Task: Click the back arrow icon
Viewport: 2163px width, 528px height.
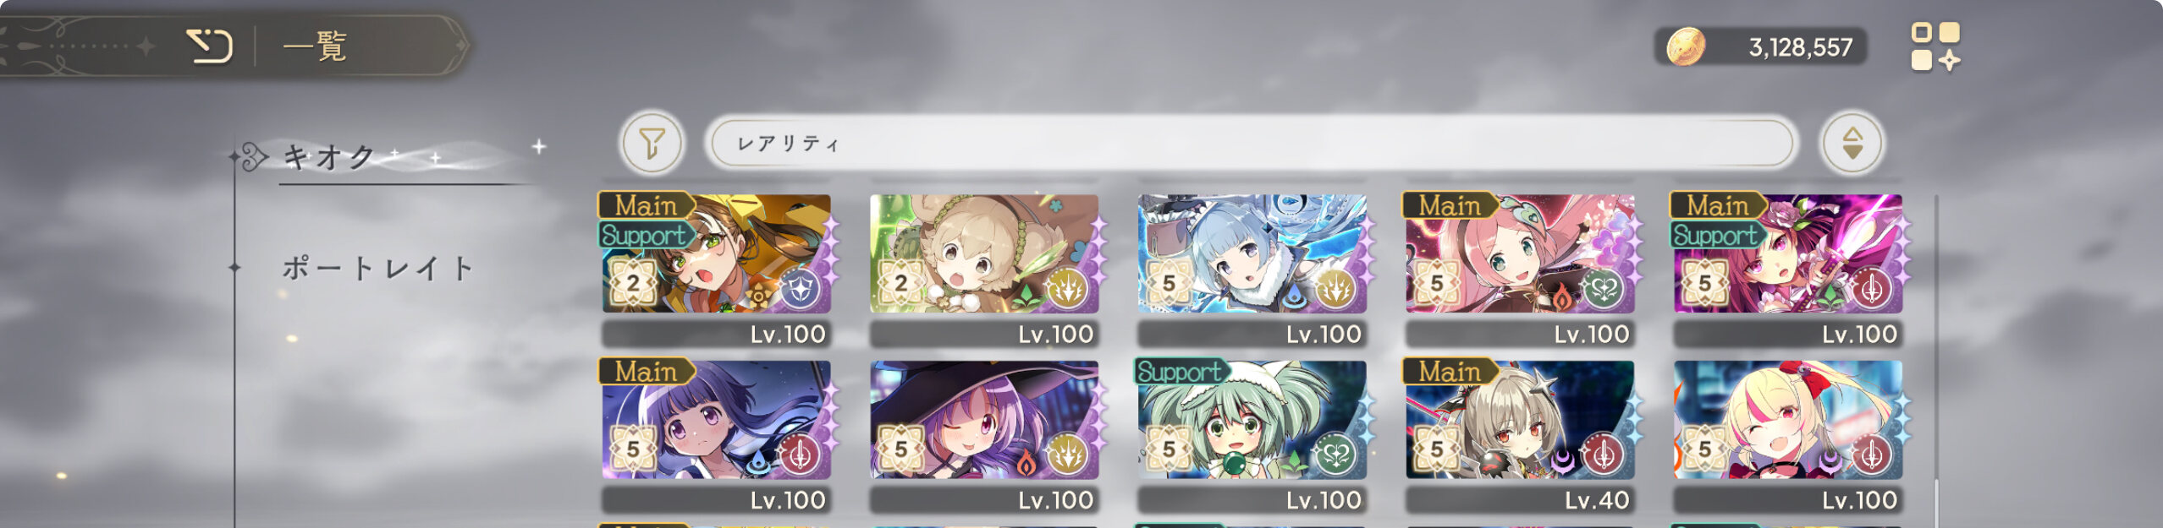Action: pos(209,46)
